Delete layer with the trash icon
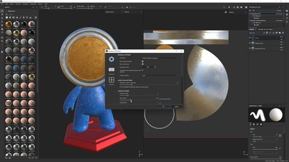 [x=283, y=33]
